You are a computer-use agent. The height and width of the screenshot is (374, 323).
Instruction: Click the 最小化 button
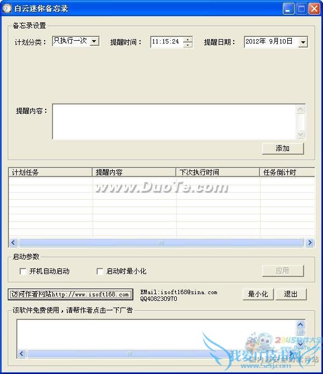tap(258, 294)
